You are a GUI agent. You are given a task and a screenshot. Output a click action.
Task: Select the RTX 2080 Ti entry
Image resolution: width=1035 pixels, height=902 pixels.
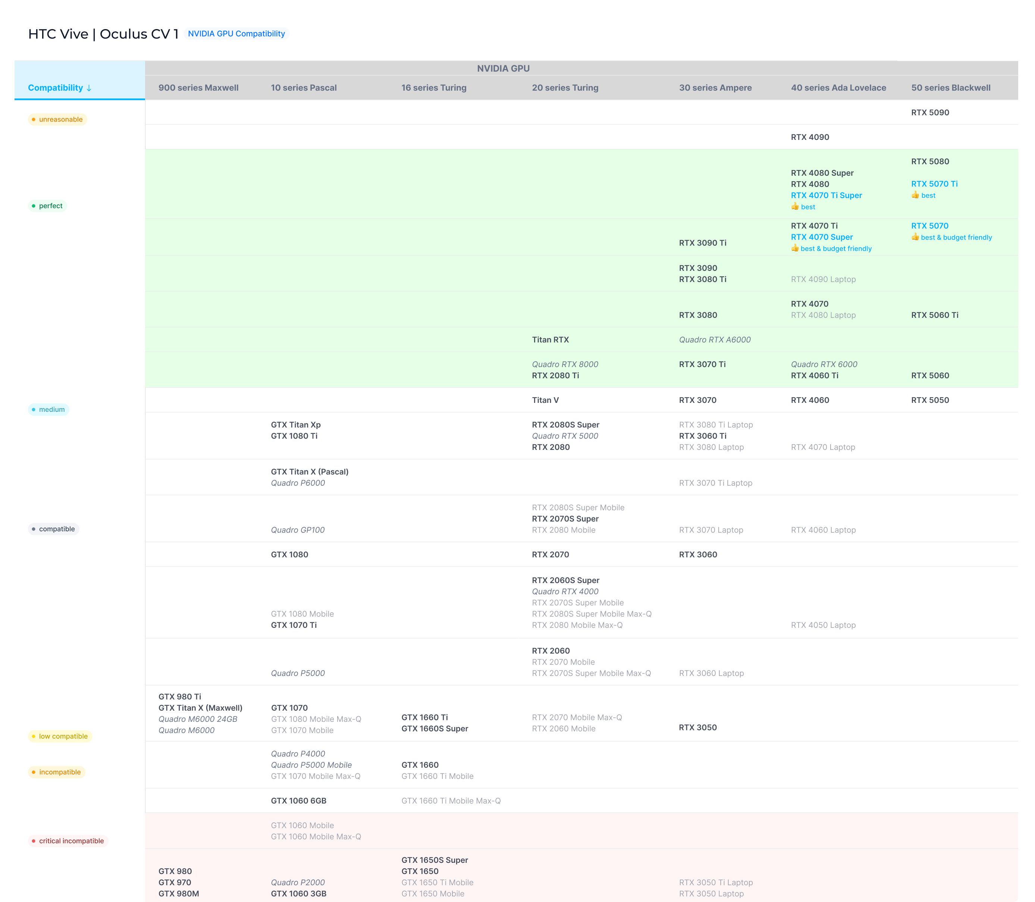(x=555, y=376)
